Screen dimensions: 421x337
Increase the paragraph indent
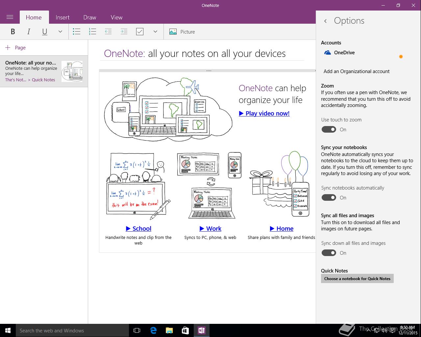tap(124, 32)
